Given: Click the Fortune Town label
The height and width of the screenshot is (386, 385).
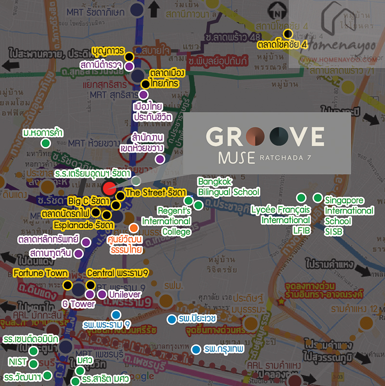Looking at the screenshot, I should point(40,273).
